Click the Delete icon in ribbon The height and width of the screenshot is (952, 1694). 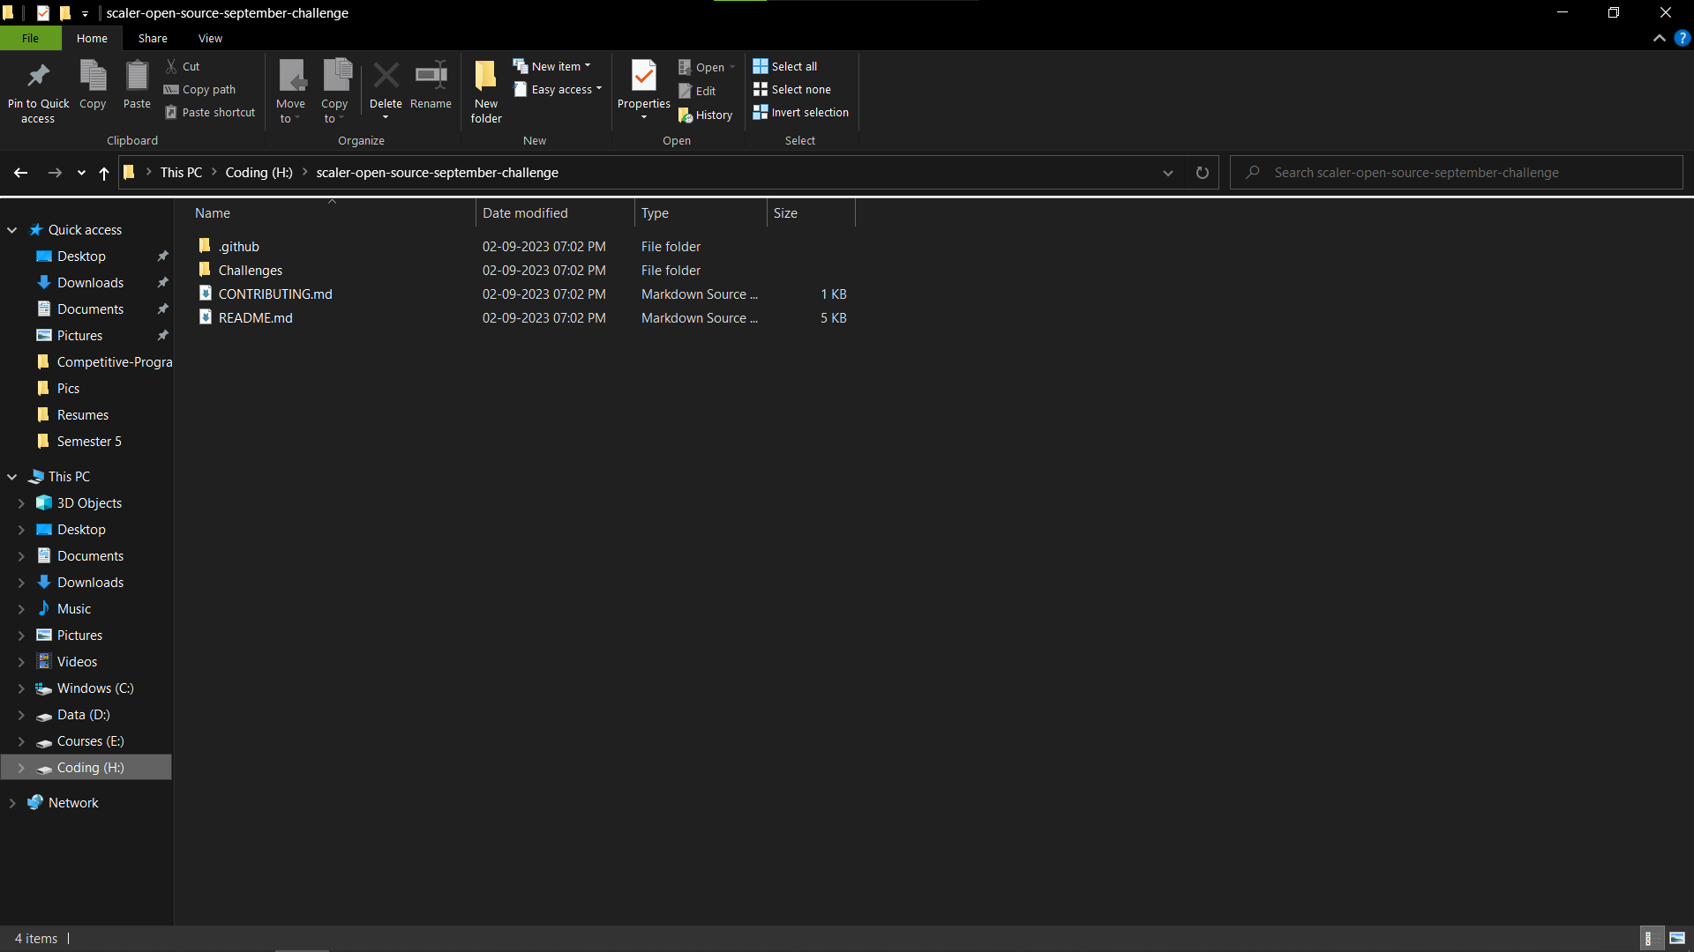tap(386, 78)
